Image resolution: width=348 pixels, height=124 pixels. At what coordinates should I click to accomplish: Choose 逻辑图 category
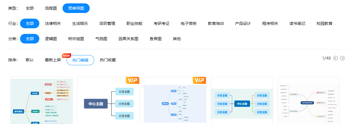click(51, 39)
